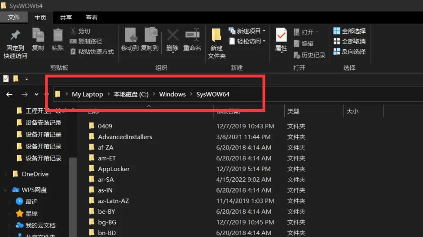This screenshot has width=423, height=237.
Task: Click the Pin to Quick Access icon
Action: tap(15, 36)
